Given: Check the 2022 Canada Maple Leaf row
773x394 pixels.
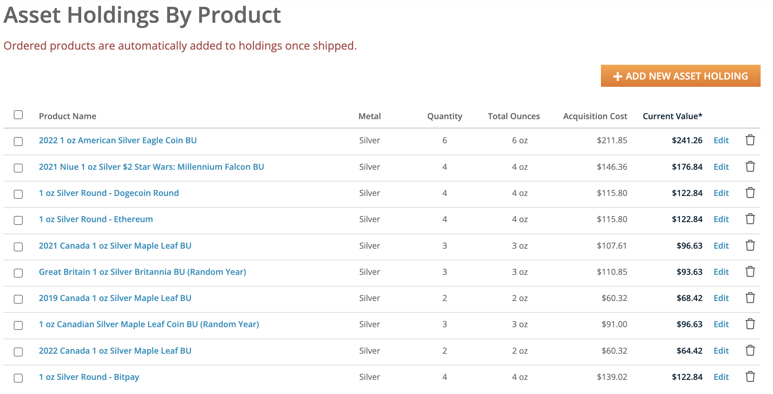Looking at the screenshot, I should [18, 352].
